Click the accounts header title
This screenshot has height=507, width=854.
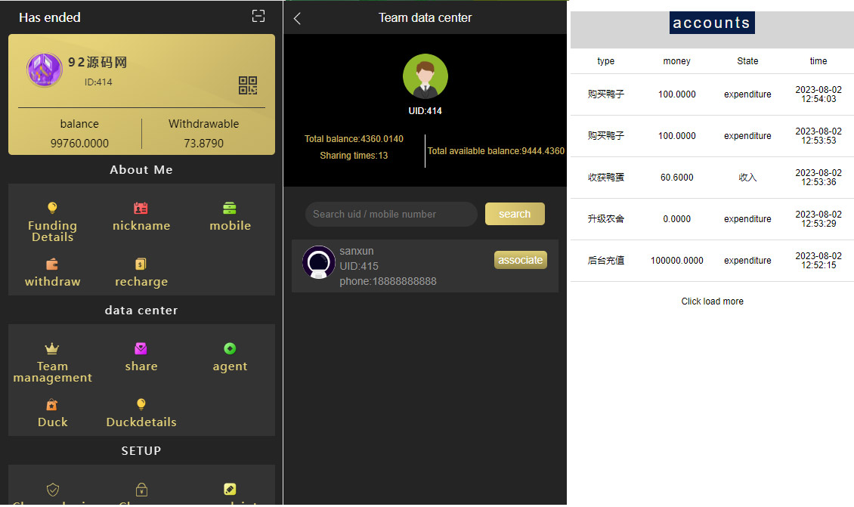click(712, 23)
